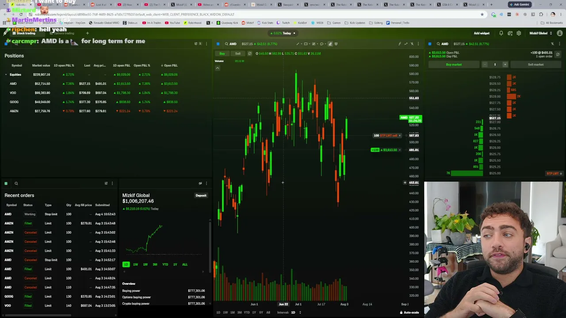This screenshot has height=318, width=566.
Task: Open the order ladder widget's more options menu
Action: [x=560, y=44]
